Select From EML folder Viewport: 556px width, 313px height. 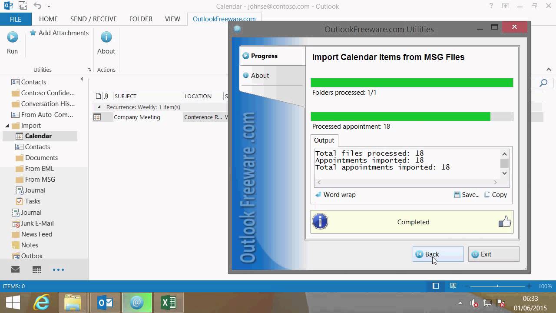[x=40, y=169]
